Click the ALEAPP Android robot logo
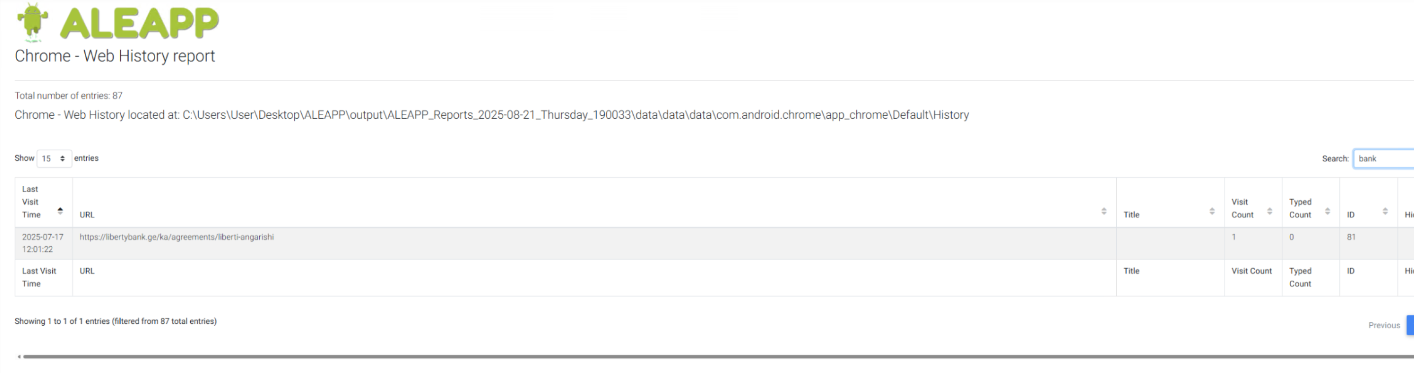Viewport: 1414px width, 373px height. point(33,23)
